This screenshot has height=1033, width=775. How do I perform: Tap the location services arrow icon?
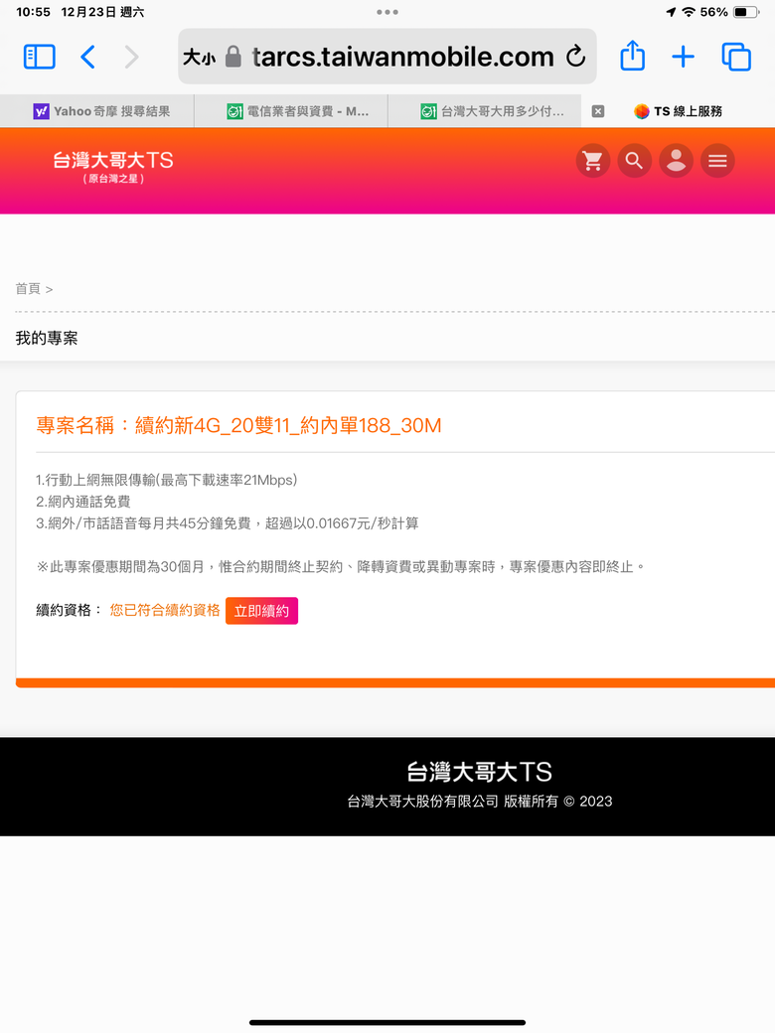coord(671,12)
